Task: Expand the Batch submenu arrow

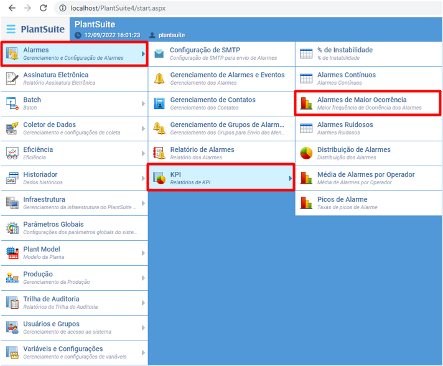Action: coord(143,103)
